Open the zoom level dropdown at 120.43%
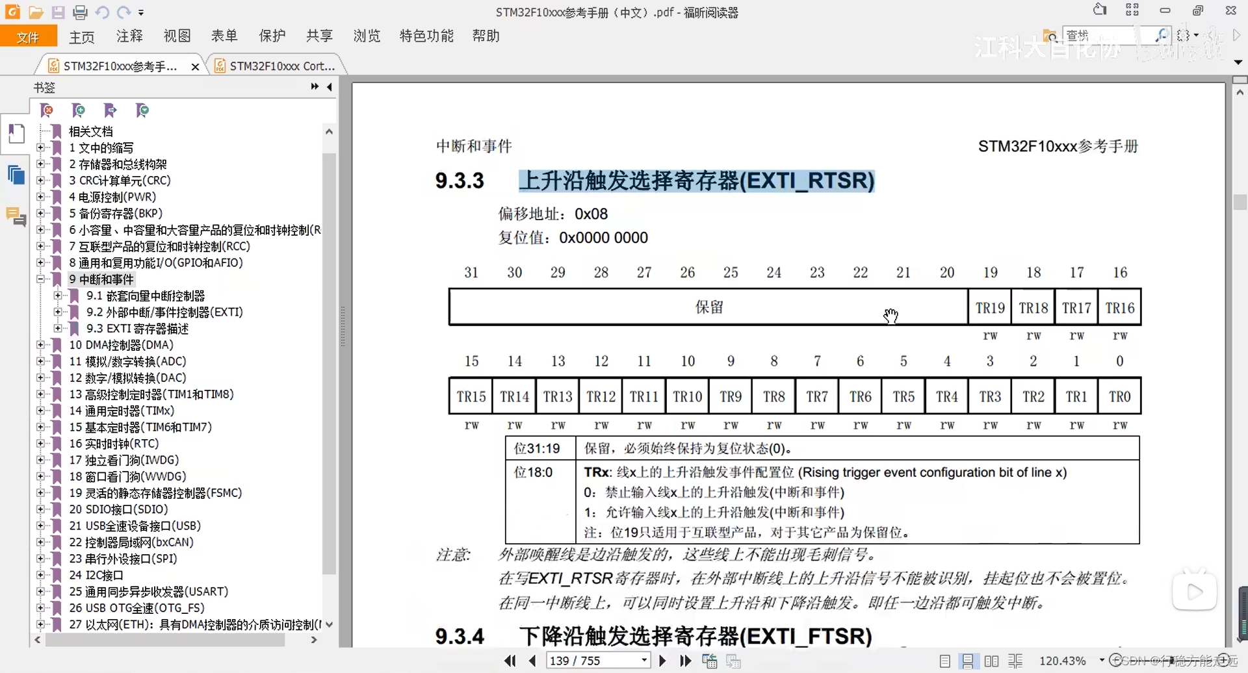This screenshot has width=1248, height=673. (1102, 660)
